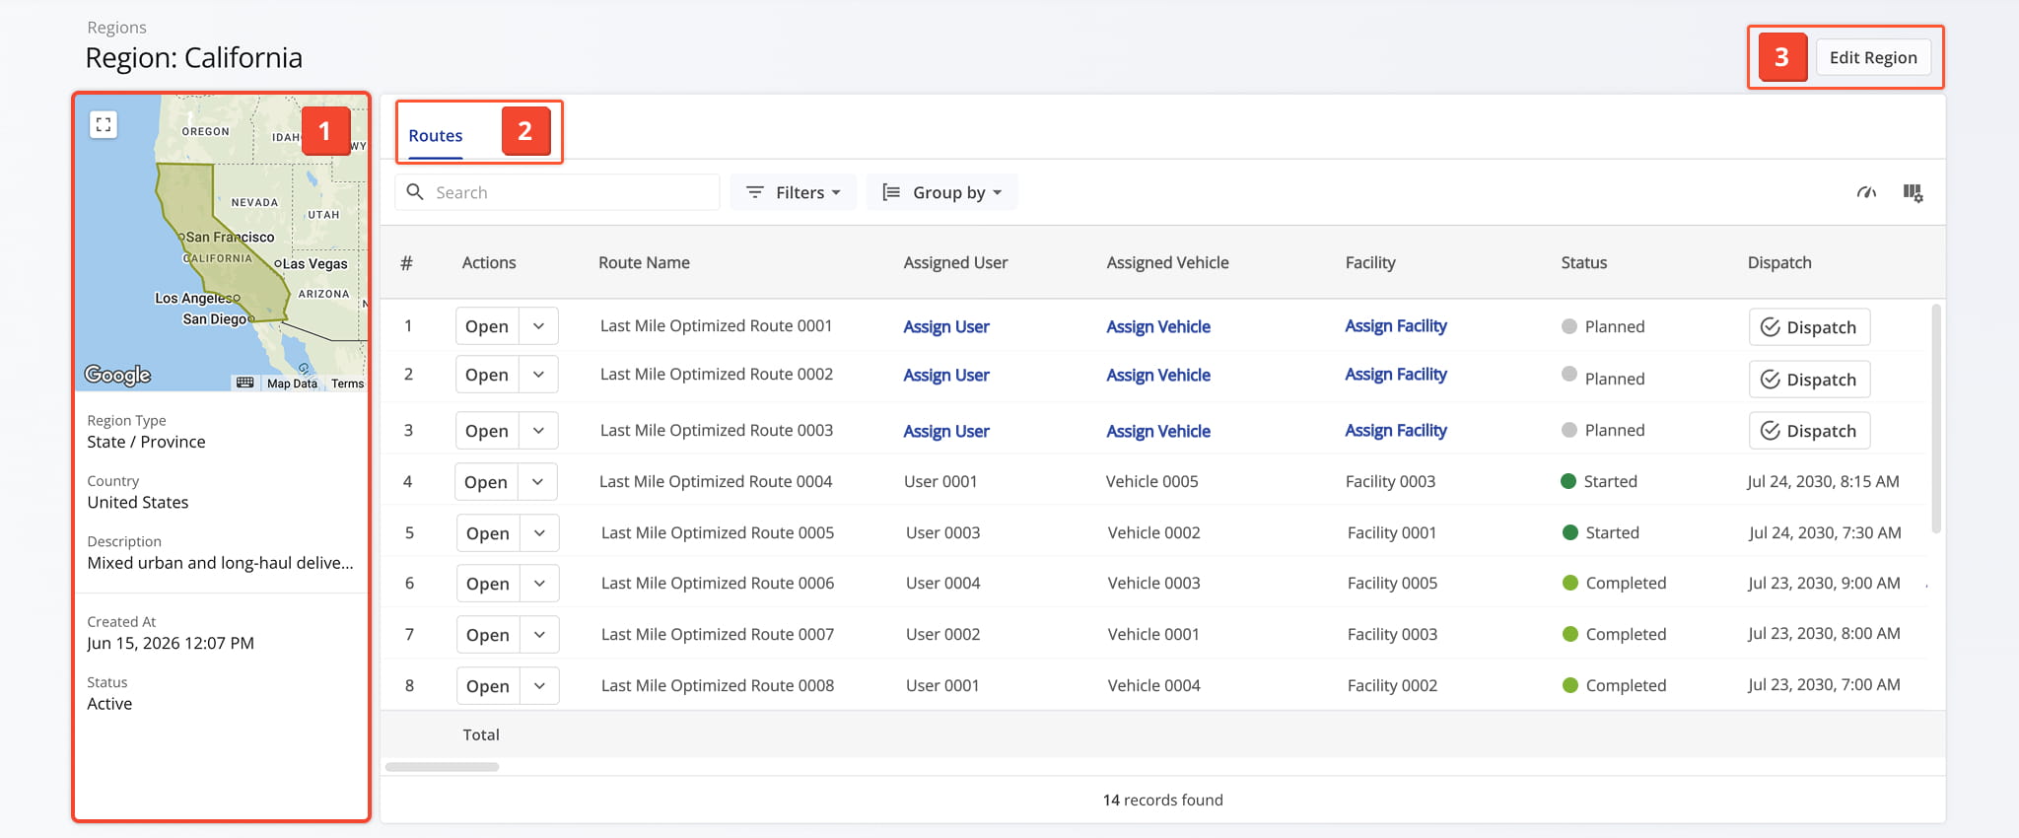
Task: Sort by Dispatch column header
Action: [x=1779, y=262]
